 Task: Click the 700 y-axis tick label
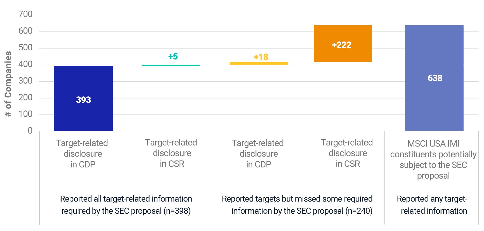coord(25,14)
